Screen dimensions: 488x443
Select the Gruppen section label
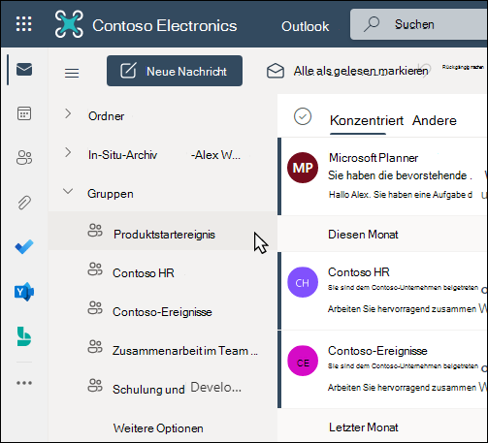(x=111, y=194)
